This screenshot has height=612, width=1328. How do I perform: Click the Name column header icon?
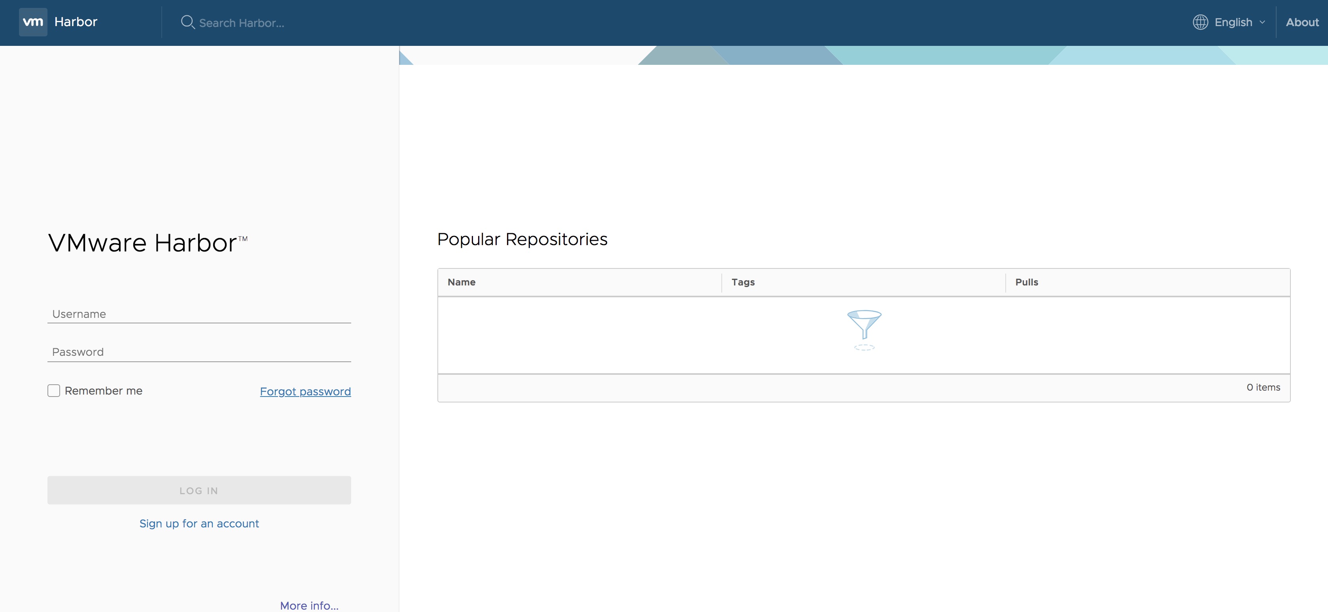[462, 282]
